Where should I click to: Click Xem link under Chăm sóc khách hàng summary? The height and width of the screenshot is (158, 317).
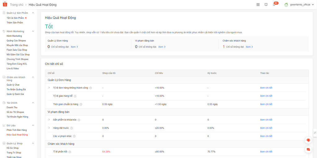pos(250,47)
